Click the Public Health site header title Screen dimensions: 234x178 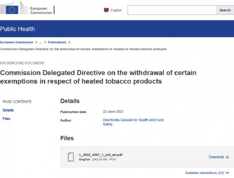coord(17,29)
